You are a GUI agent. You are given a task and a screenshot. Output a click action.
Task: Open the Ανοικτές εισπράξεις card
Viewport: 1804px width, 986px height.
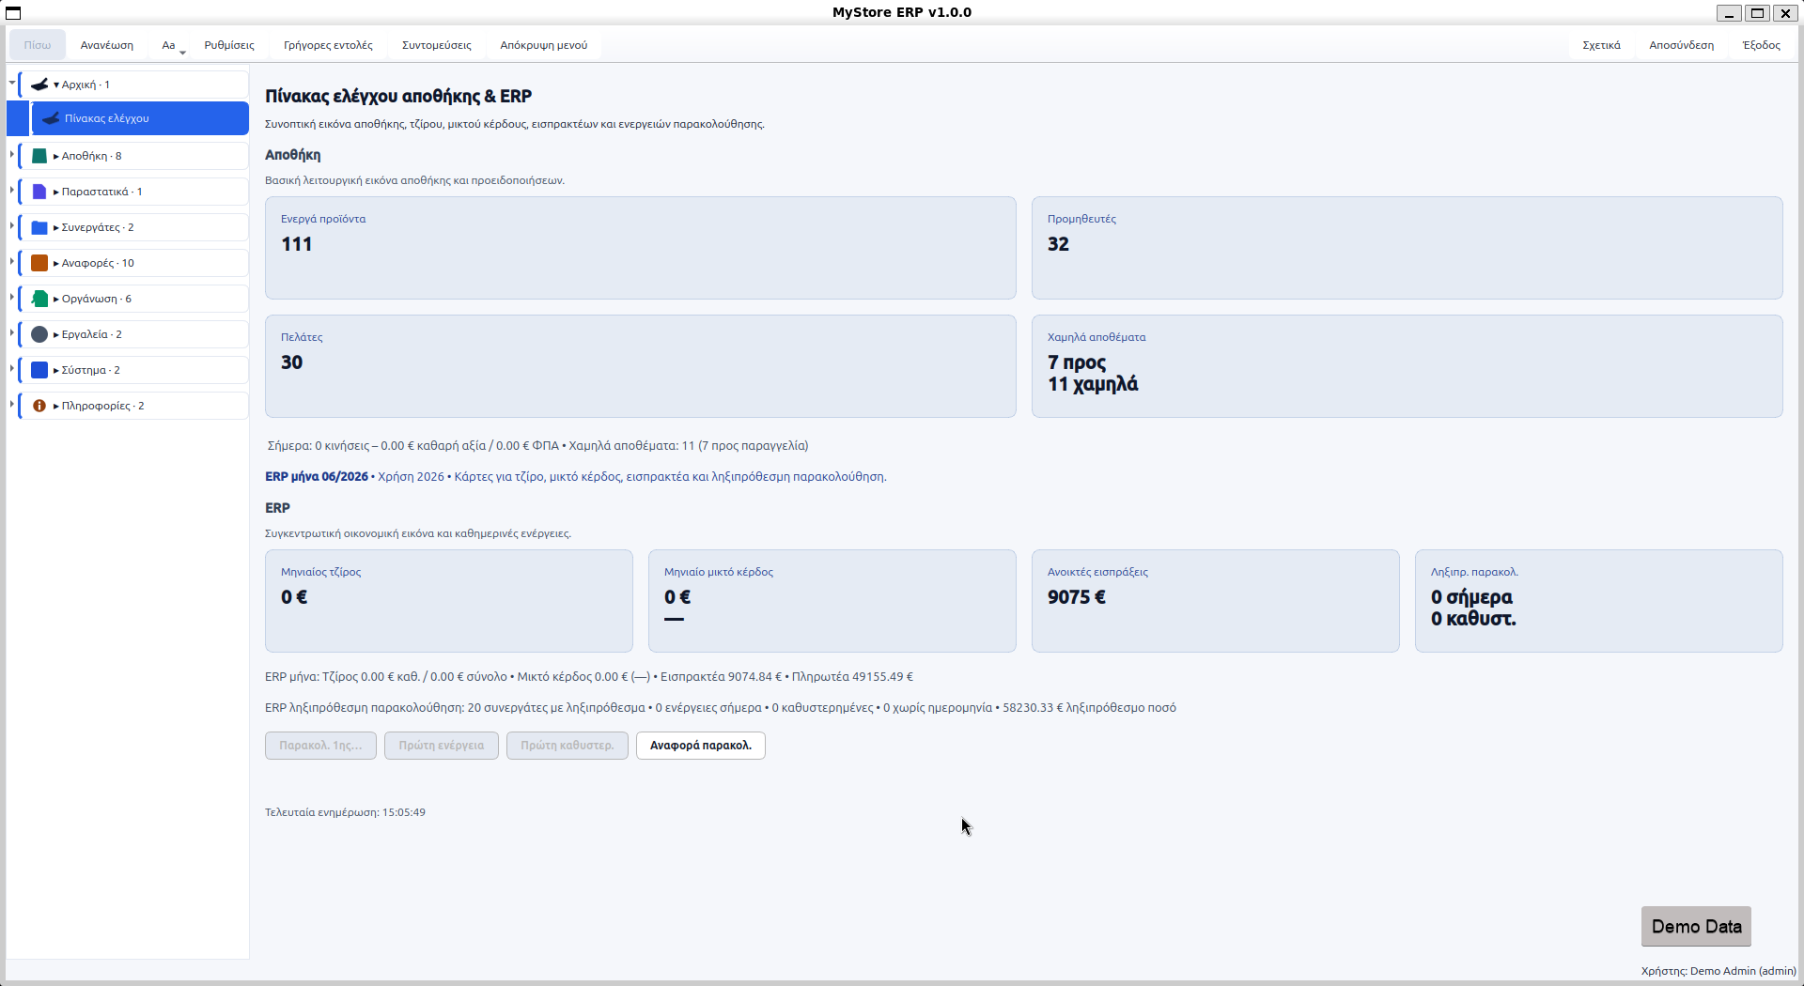point(1216,601)
